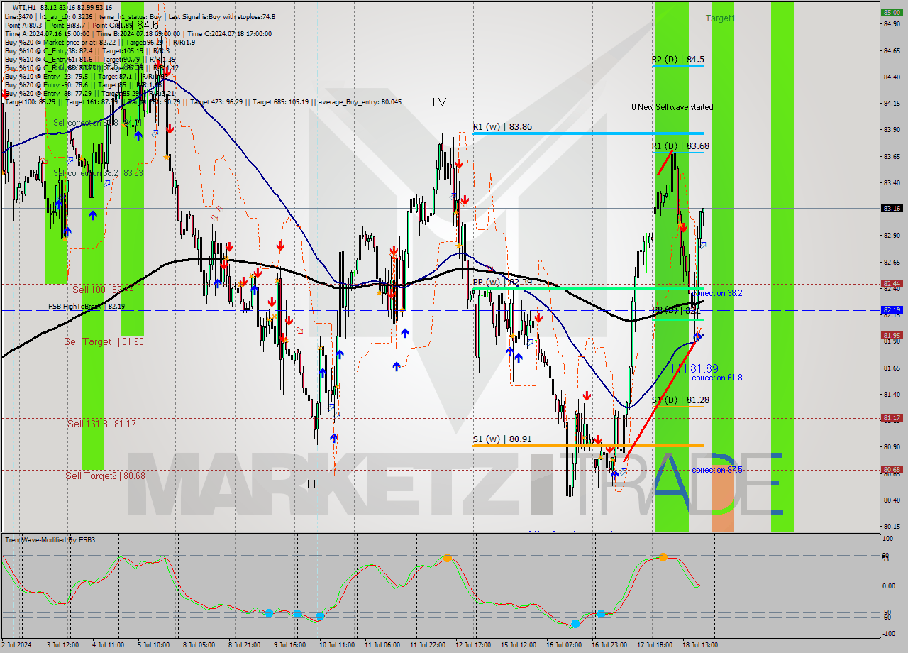Select the red 82.44 price axis tag

coord(892,283)
